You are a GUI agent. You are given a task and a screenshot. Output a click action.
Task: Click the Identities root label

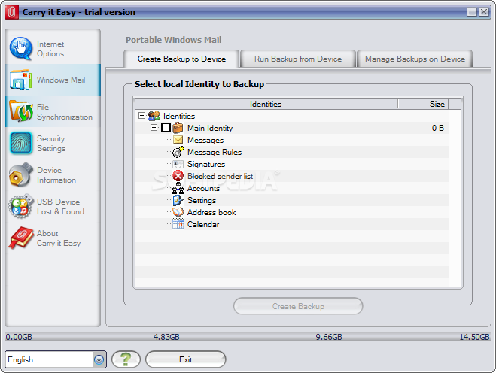tap(179, 116)
